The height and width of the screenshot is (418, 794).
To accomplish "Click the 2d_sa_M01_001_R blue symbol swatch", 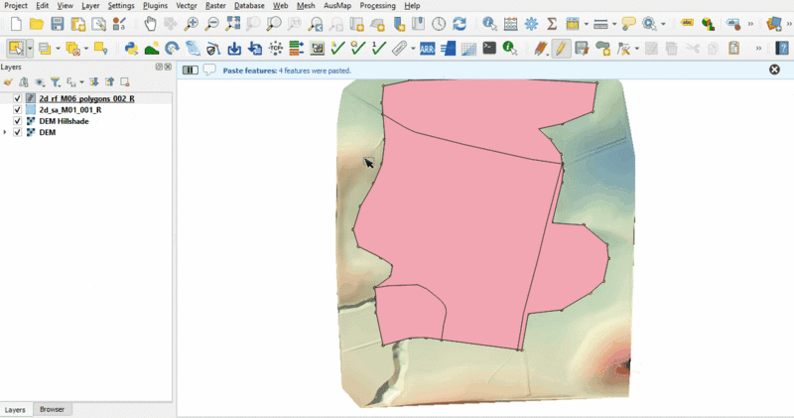I will point(31,110).
